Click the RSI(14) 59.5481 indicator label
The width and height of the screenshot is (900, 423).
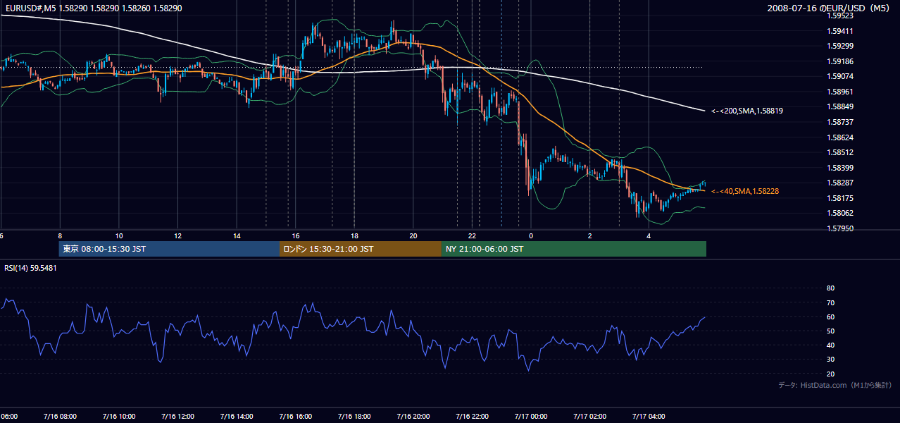(x=31, y=268)
